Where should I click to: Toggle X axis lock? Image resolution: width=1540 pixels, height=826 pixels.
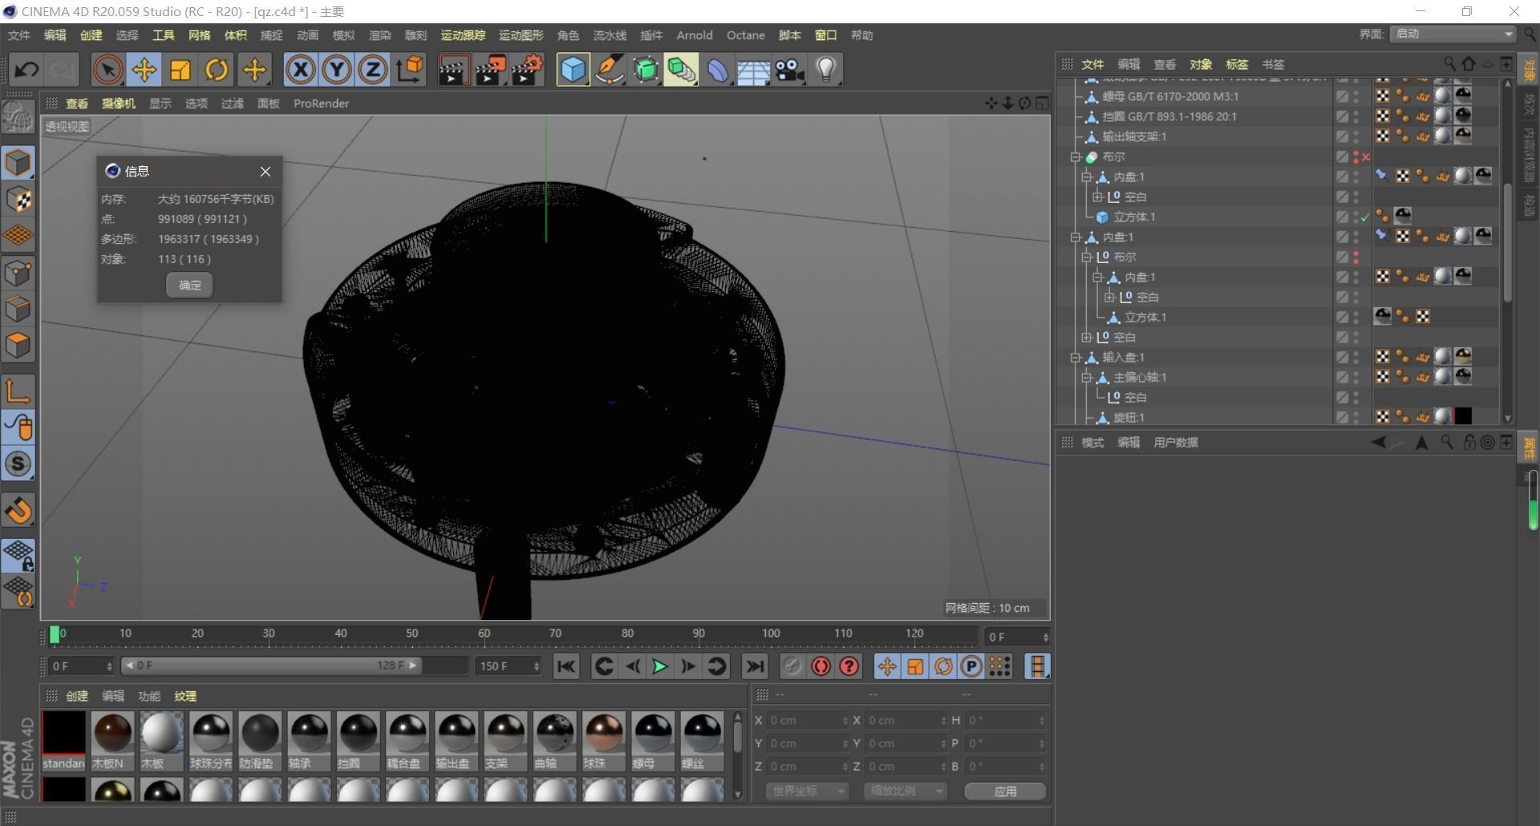[x=300, y=70]
